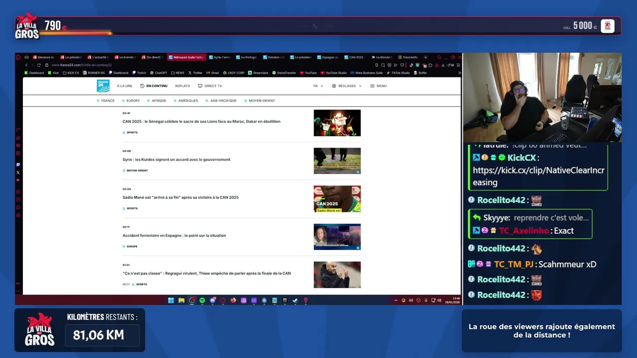The width and height of the screenshot is (637, 358).
Task: Open File Explorer from the taskbar
Action: [181, 300]
